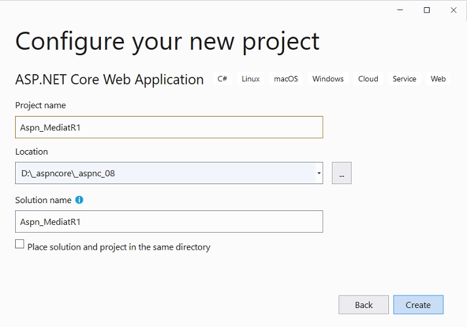This screenshot has width=467, height=327.
Task: Maximize the configuration dialog window
Action: coord(427,10)
